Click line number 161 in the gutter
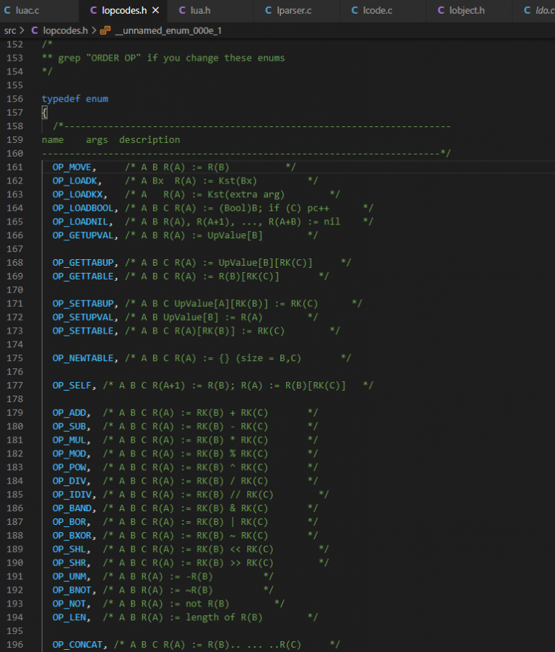555x652 pixels. click(14, 168)
